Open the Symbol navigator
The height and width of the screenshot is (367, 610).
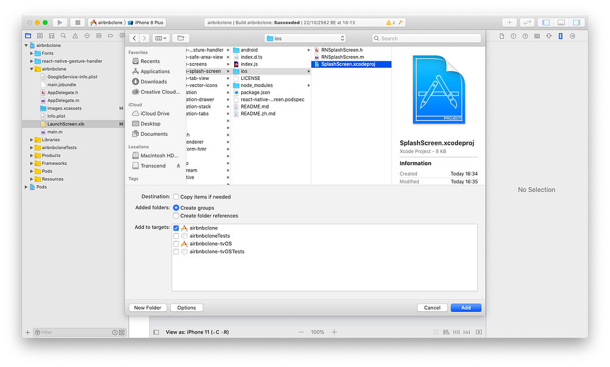tap(51, 36)
